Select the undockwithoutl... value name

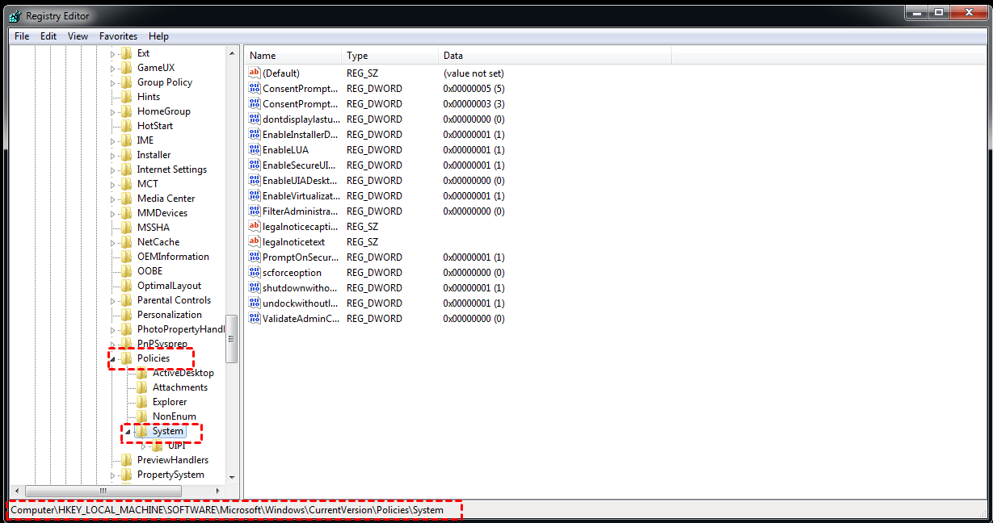pyautogui.click(x=301, y=303)
